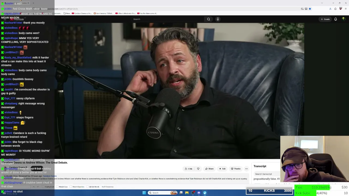Image resolution: width=349 pixels, height=196 pixels.
Task: Go to next find match arrow
Action: pos(38,187)
